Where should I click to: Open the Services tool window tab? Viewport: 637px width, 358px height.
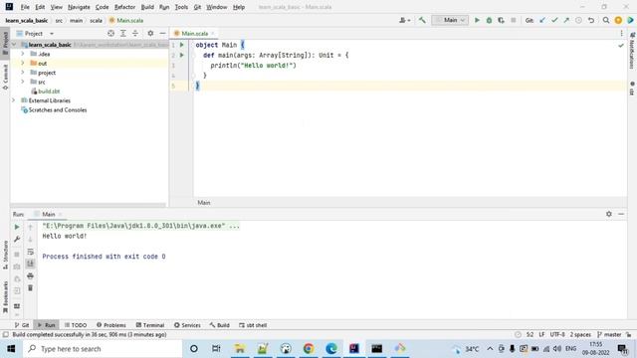(x=187, y=325)
